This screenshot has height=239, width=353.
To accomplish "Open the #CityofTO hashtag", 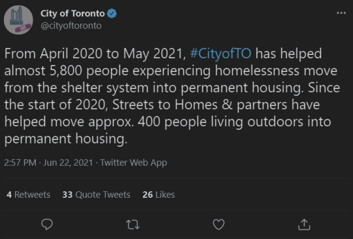I will (x=221, y=54).
